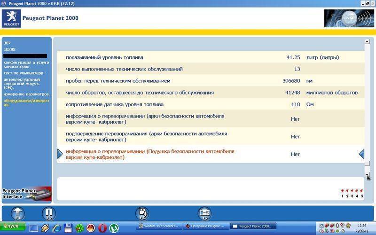Select 'измерение параметров' in the left panel
This screenshot has width=376, height=235.
coord(26,94)
